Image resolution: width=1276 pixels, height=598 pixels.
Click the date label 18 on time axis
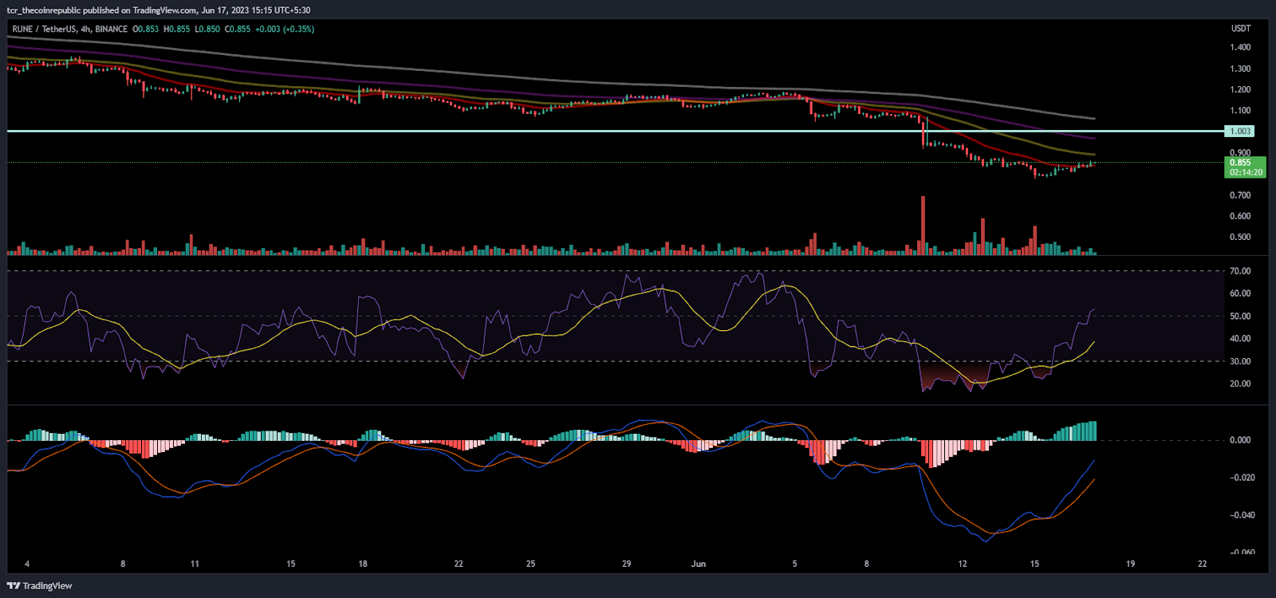(363, 564)
